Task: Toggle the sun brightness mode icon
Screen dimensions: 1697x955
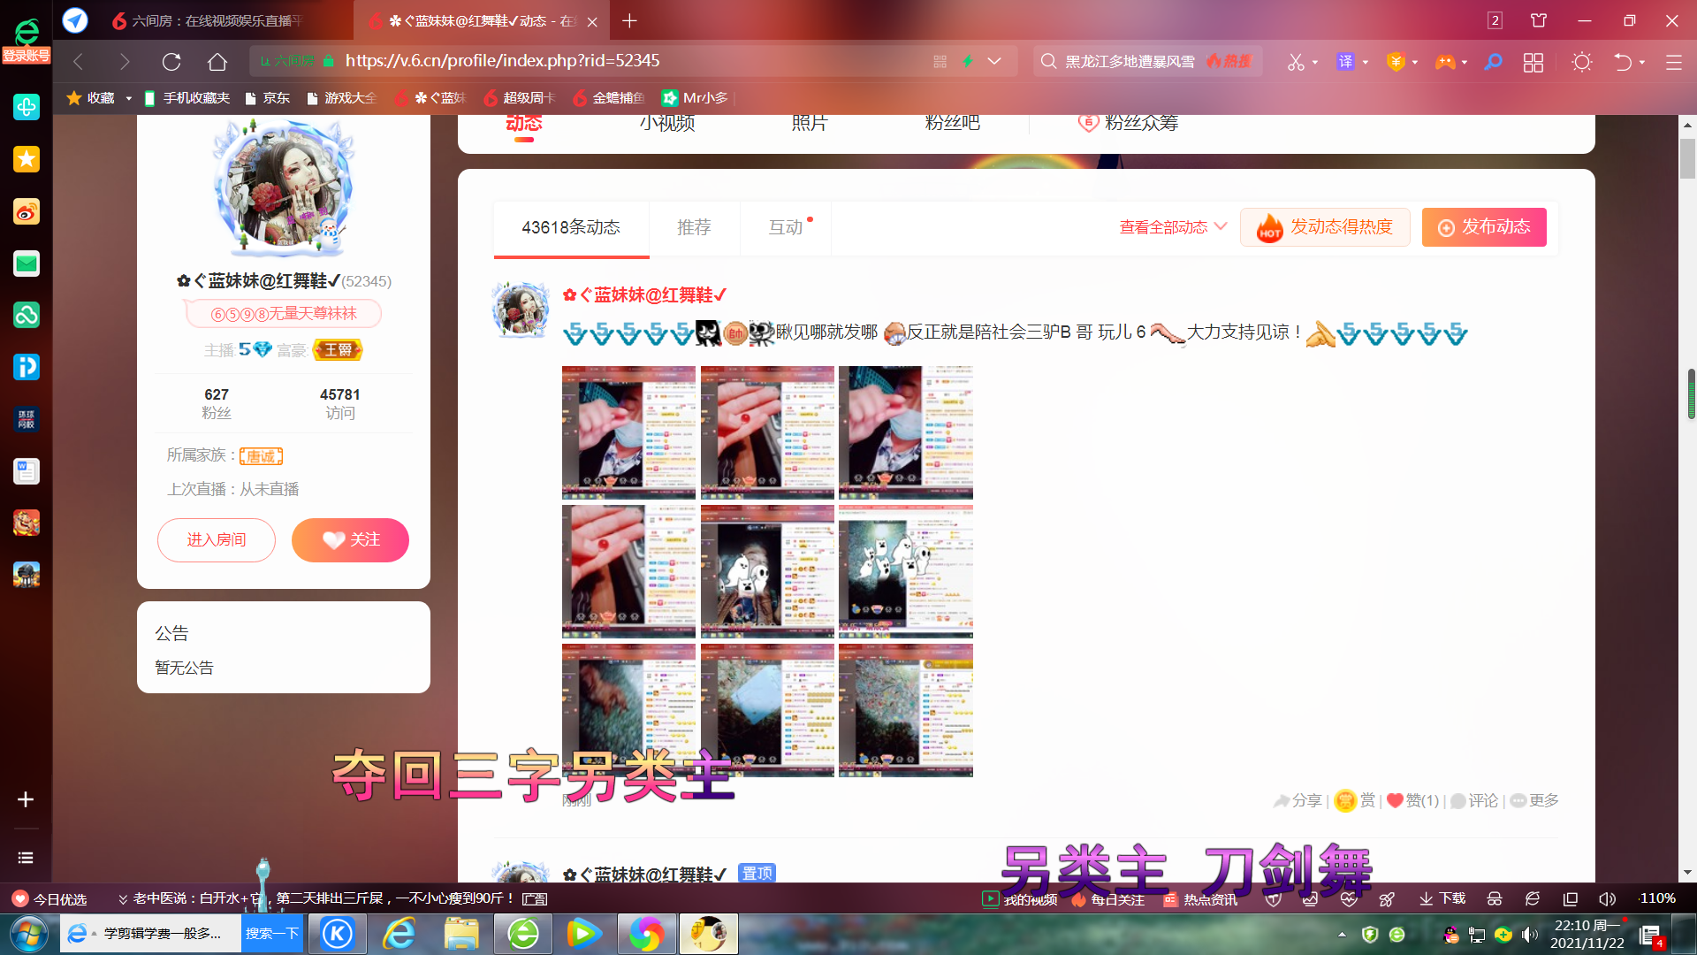Action: pyautogui.click(x=1582, y=62)
